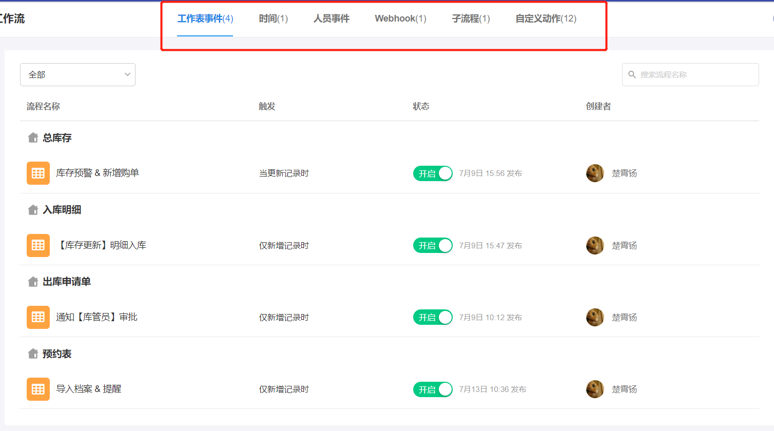Click the 7月9日 15:47 发布 timestamp
The width and height of the screenshot is (774, 431).
(x=491, y=246)
